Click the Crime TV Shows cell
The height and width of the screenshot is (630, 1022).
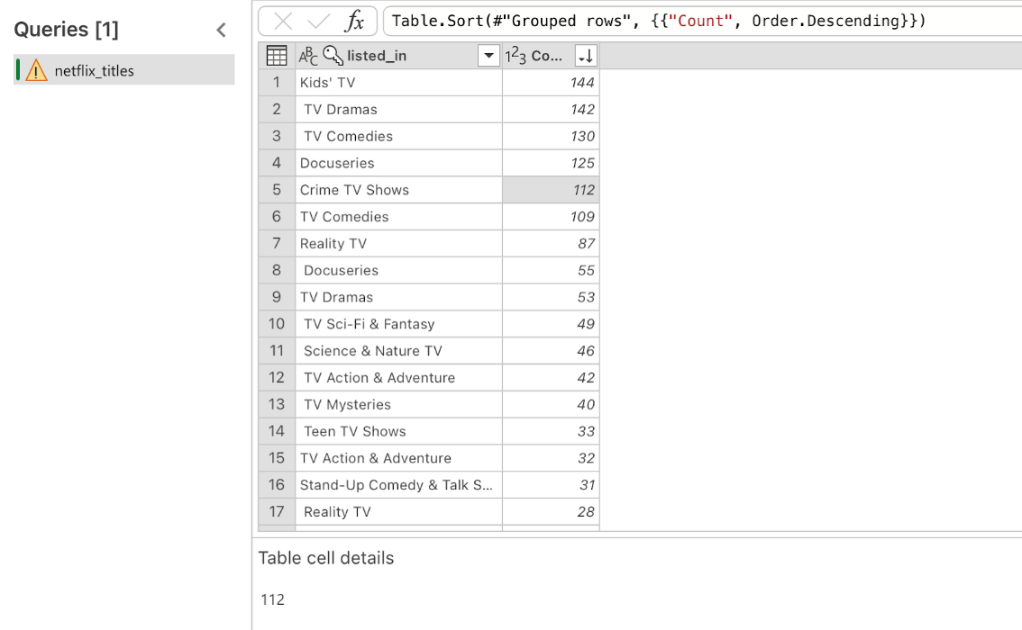click(399, 190)
